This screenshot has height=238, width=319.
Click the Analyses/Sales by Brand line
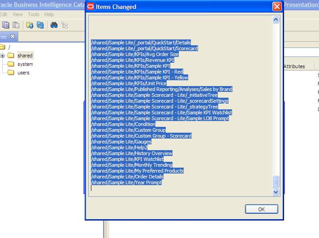pos(162,89)
